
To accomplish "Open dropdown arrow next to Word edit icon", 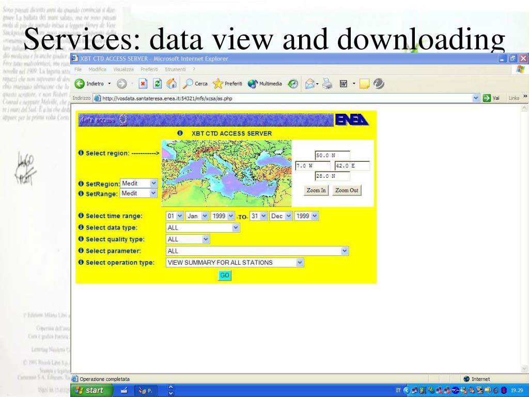I will [354, 84].
